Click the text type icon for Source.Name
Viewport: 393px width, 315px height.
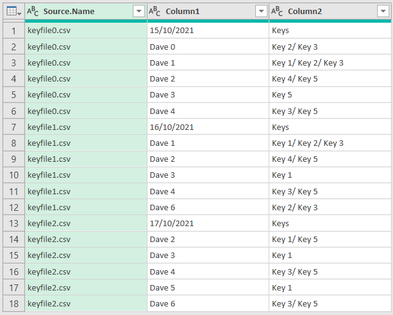point(32,11)
